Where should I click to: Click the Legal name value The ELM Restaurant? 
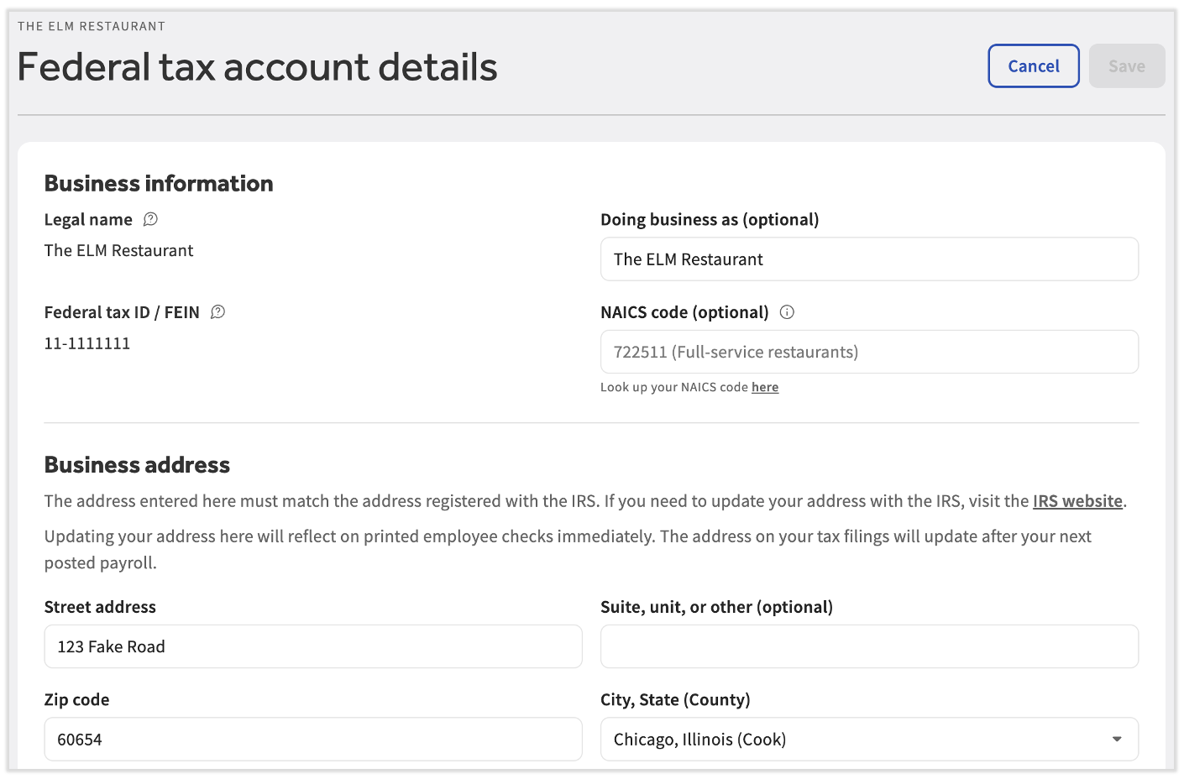point(118,250)
